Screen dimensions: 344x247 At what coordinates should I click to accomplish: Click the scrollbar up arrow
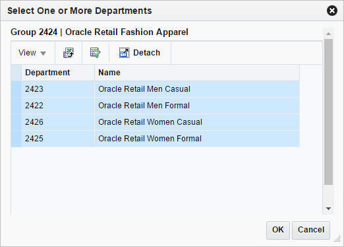tap(328, 34)
